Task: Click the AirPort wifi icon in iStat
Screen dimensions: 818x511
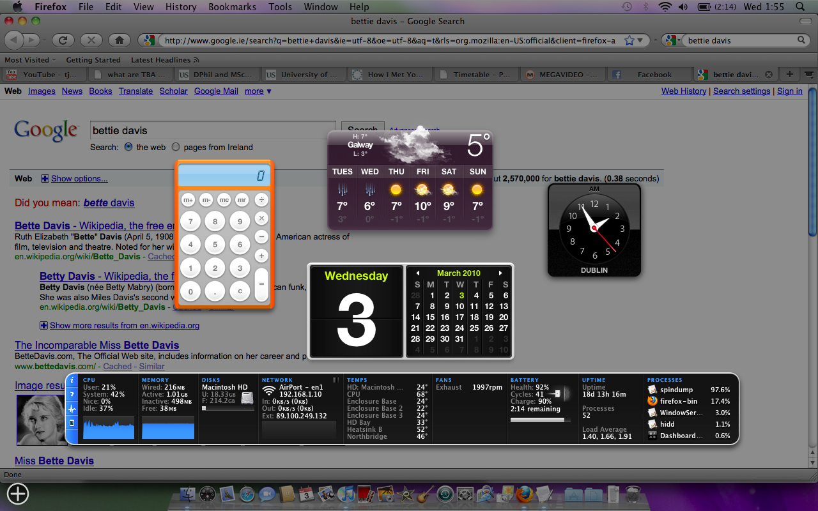Action: click(x=269, y=390)
